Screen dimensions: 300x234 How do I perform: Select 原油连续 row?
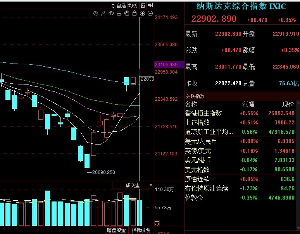tap(240, 179)
